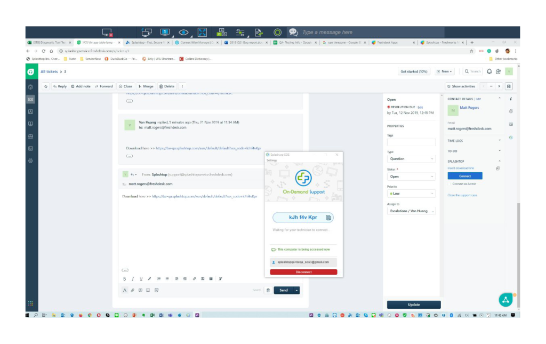Open the Matt Rogers contact link
This screenshot has width=546, height=344.
469,108
